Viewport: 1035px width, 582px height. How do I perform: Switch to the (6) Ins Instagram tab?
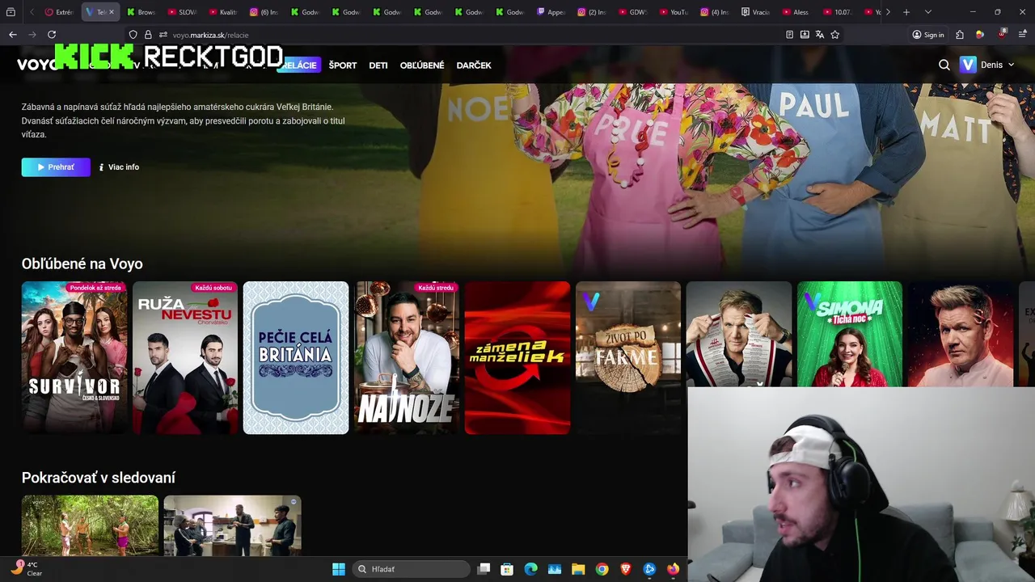(x=264, y=12)
